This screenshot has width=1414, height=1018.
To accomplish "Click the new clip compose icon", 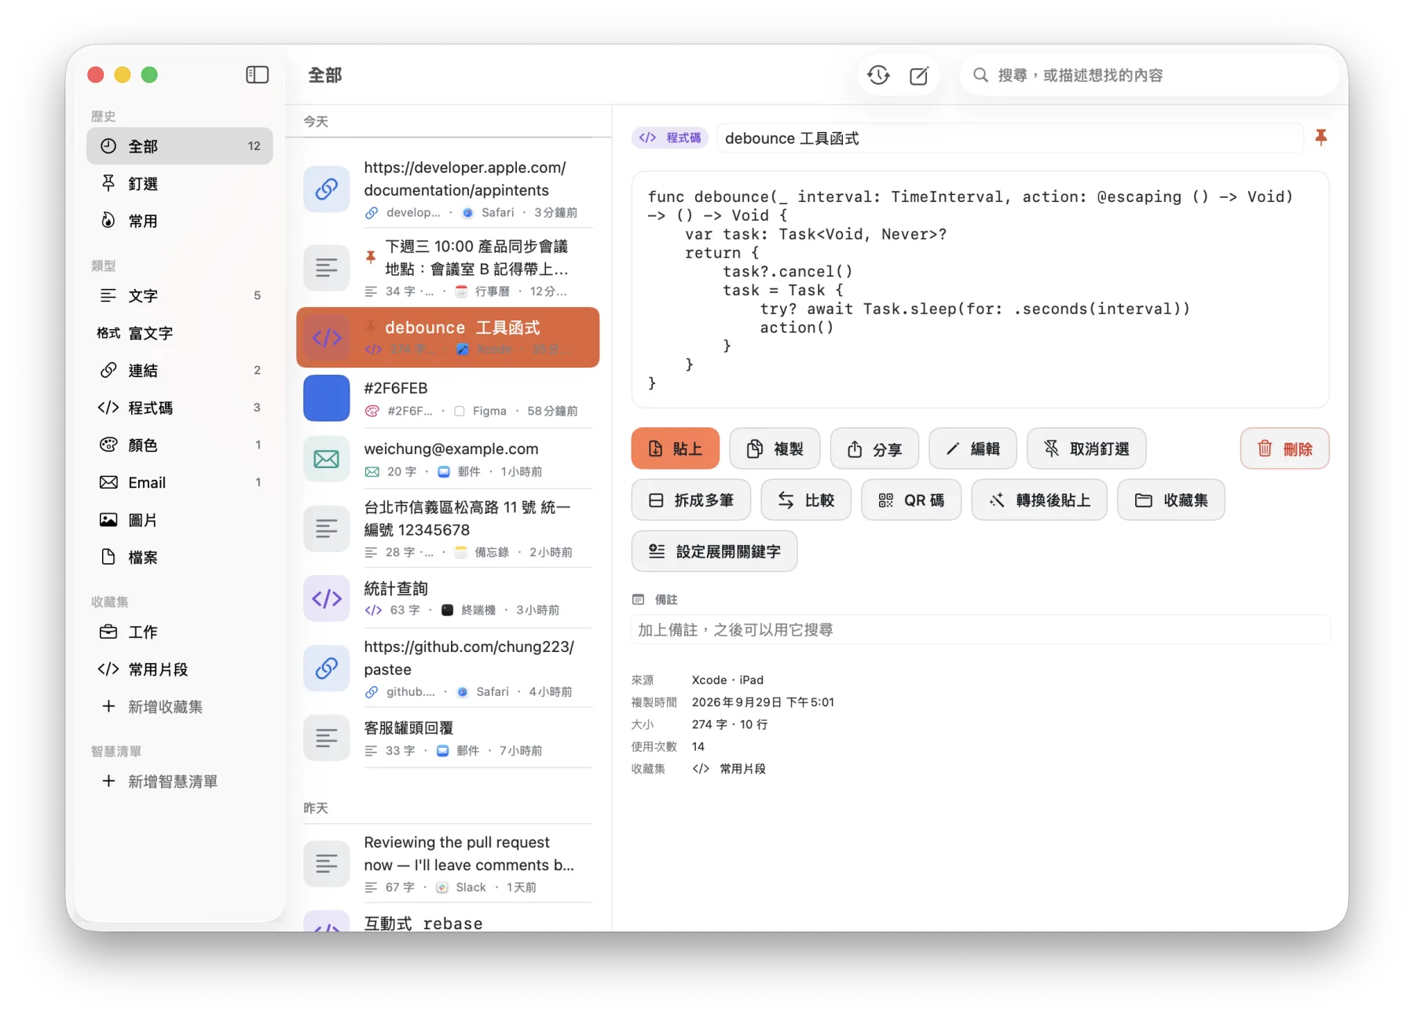I will coord(918,75).
